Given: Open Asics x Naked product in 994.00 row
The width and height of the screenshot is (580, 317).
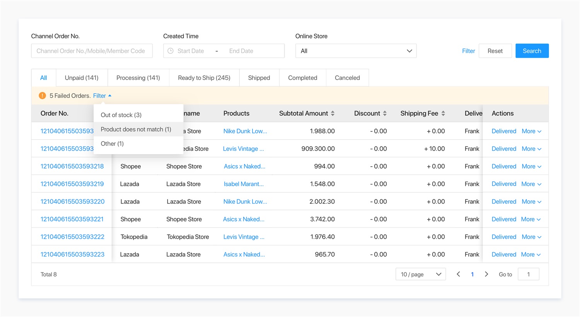Looking at the screenshot, I should pyautogui.click(x=244, y=166).
